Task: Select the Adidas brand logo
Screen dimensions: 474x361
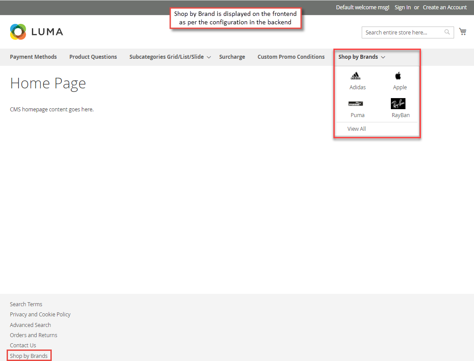Action: pyautogui.click(x=355, y=76)
